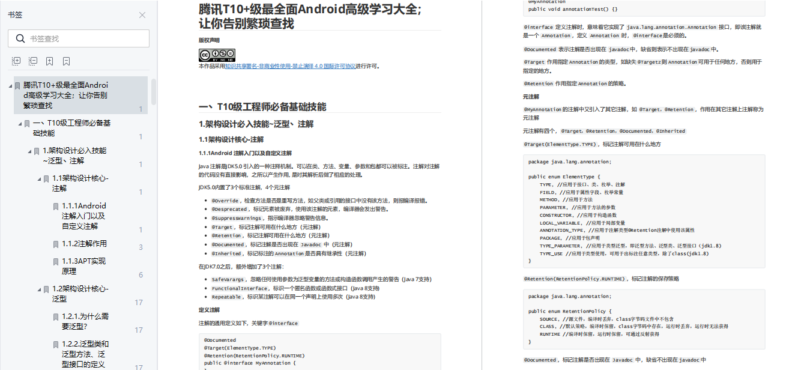Click the add bookmark icon
Screen dimensions: 786x370
click(50, 61)
